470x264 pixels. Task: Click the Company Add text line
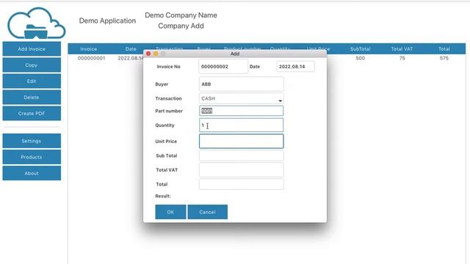click(x=181, y=26)
